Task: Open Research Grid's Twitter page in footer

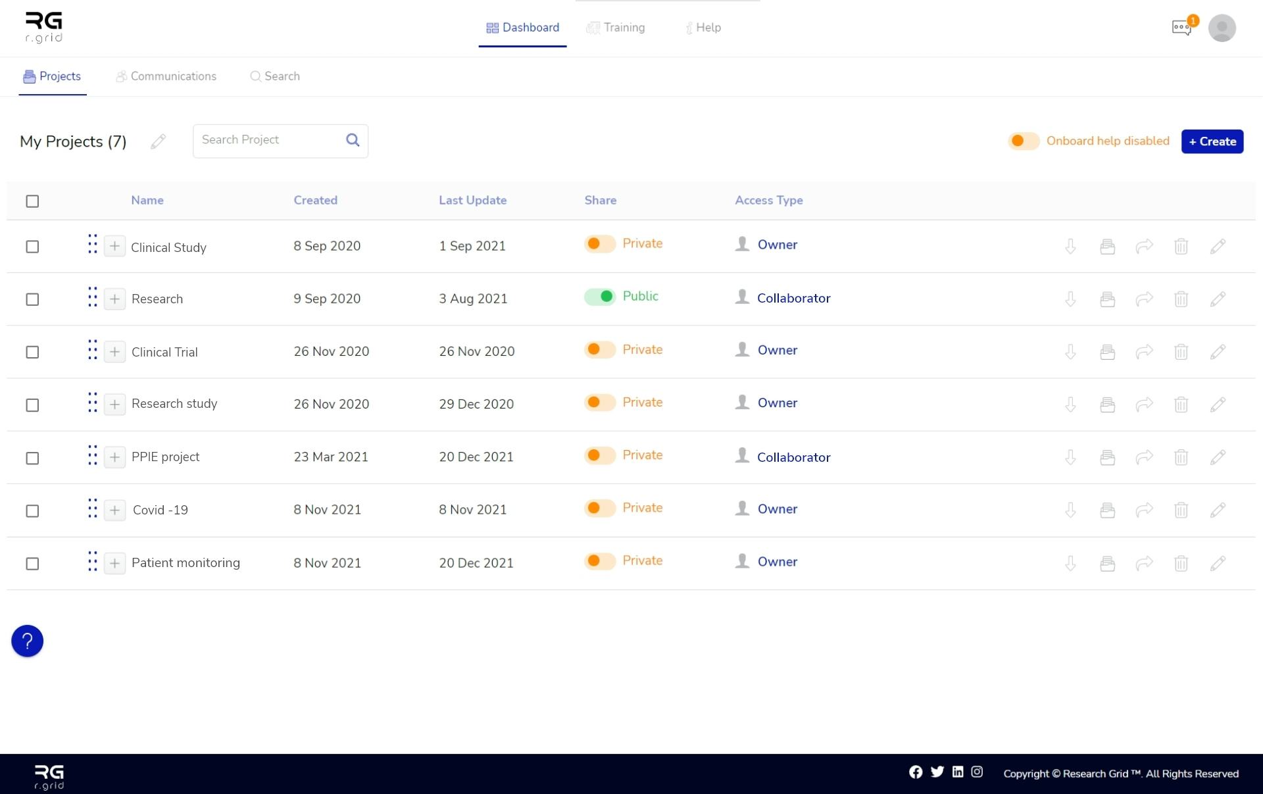Action: pyautogui.click(x=937, y=772)
